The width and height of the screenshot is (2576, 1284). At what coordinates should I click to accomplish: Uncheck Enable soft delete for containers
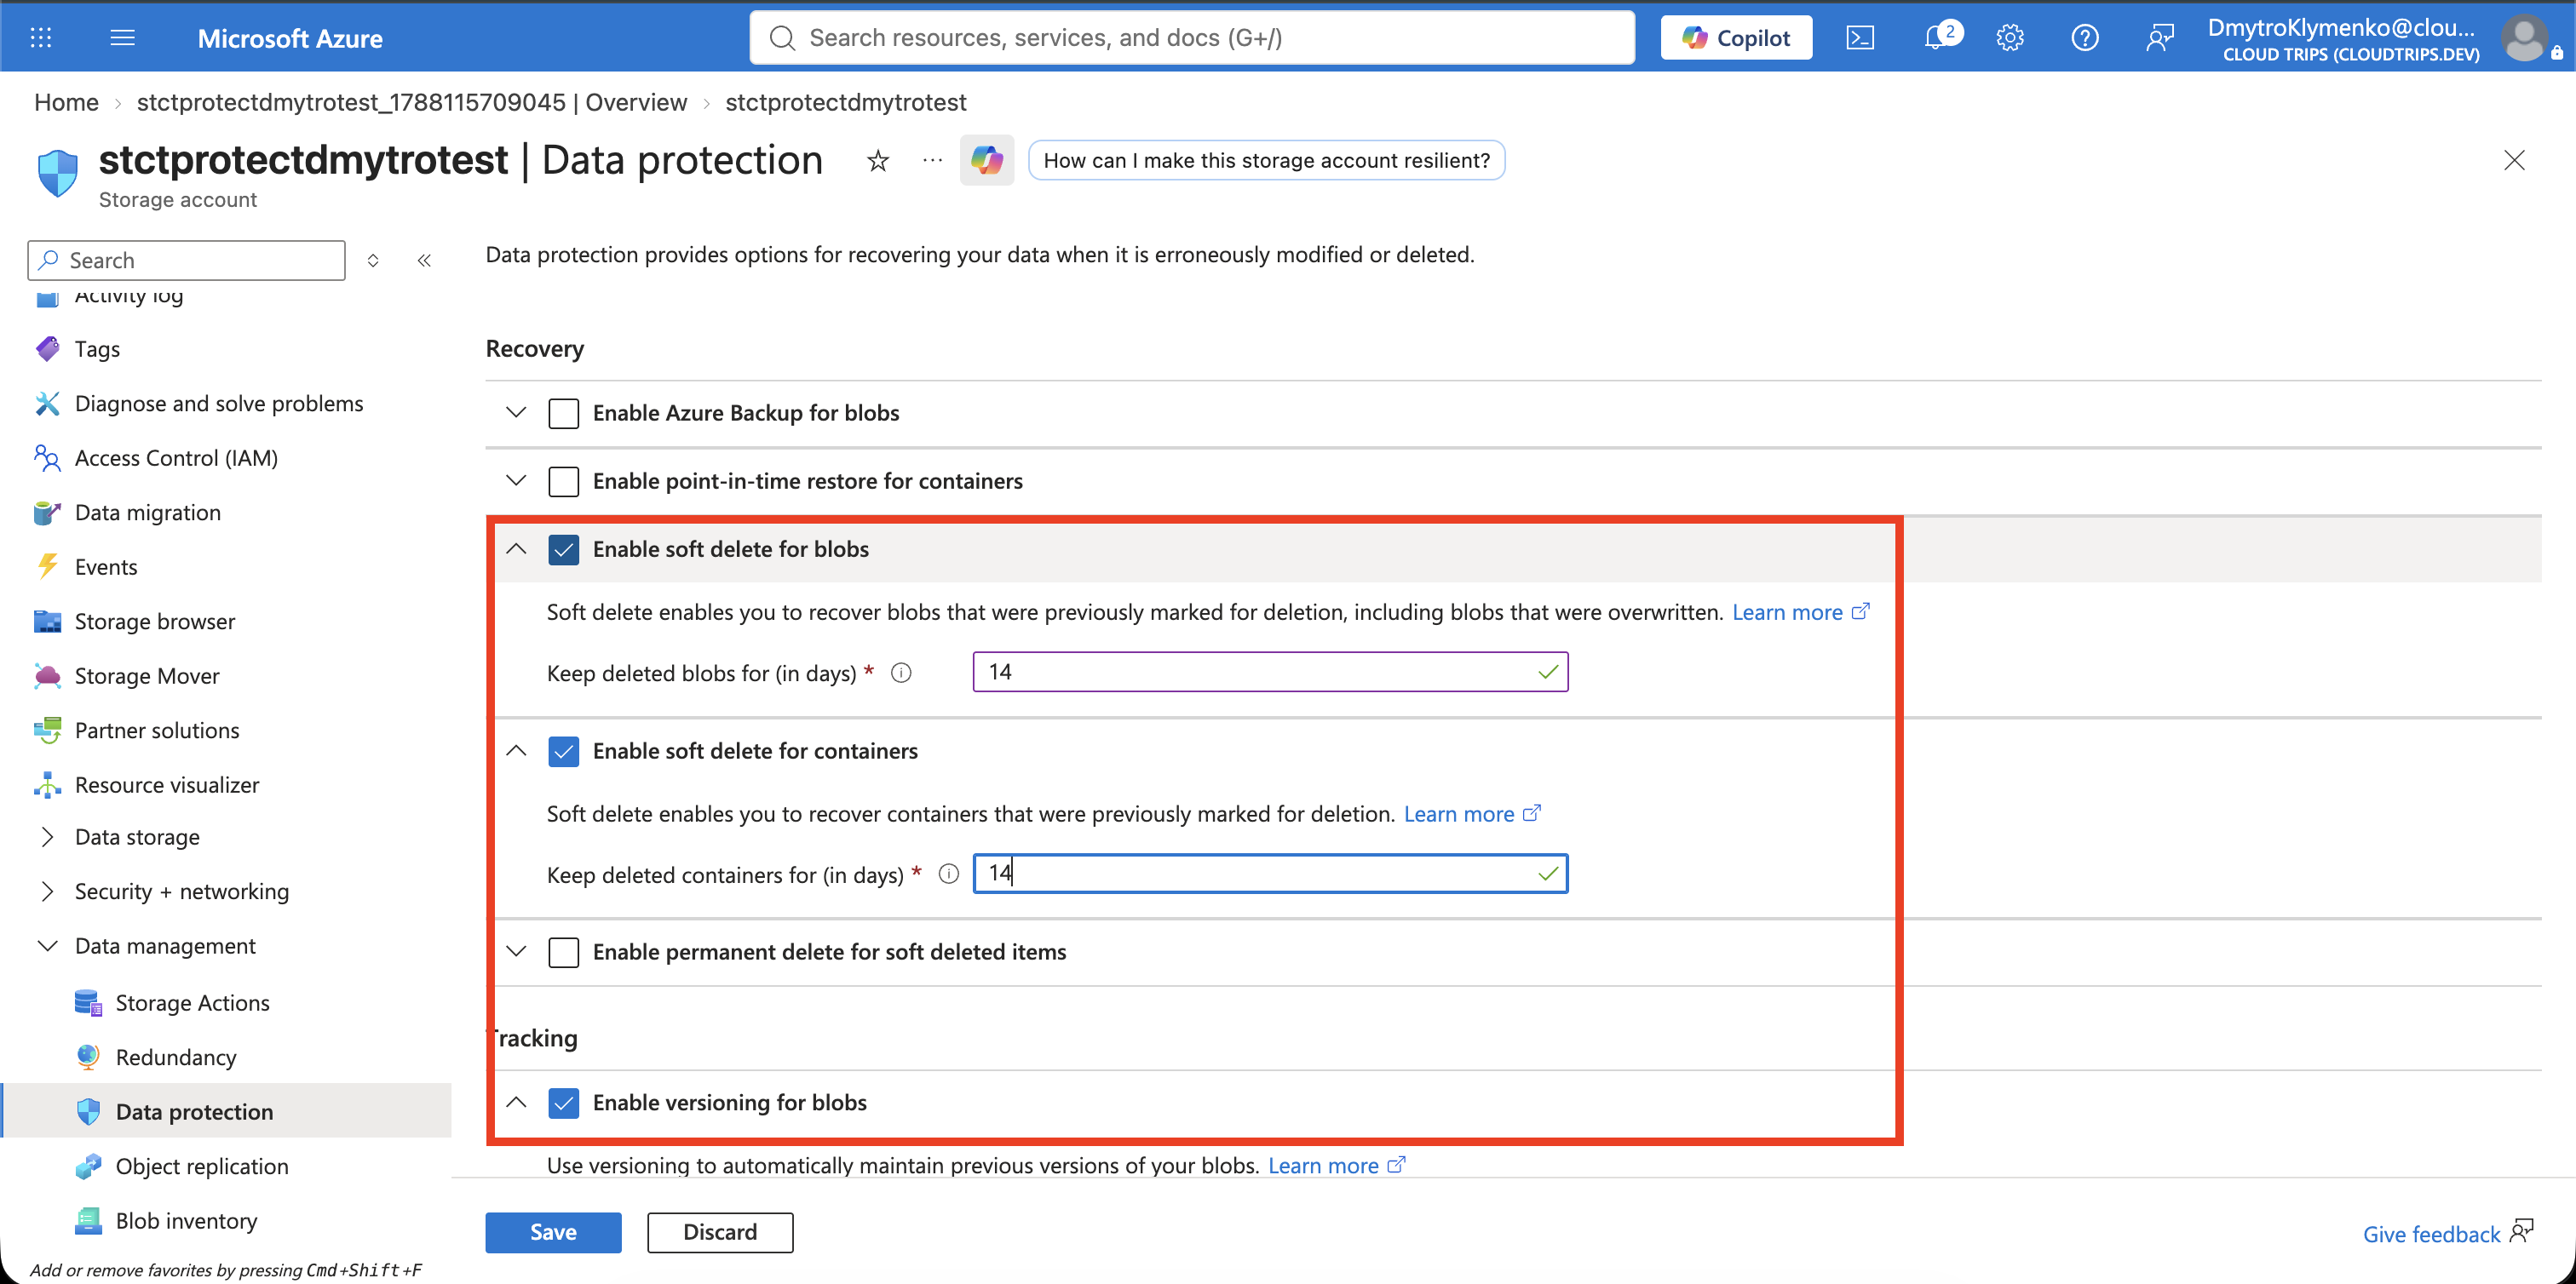563,750
